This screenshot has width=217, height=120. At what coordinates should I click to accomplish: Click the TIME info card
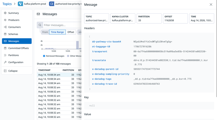[x=202, y=19]
